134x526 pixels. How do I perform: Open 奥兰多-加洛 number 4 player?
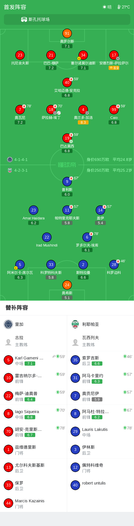point(83,110)
